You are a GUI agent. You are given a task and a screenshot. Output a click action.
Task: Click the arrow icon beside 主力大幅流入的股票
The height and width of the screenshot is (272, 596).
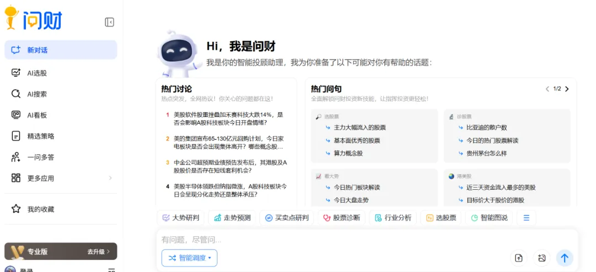point(328,127)
